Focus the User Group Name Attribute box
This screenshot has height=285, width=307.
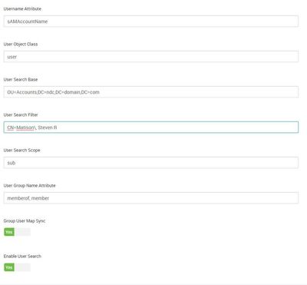click(x=151, y=198)
